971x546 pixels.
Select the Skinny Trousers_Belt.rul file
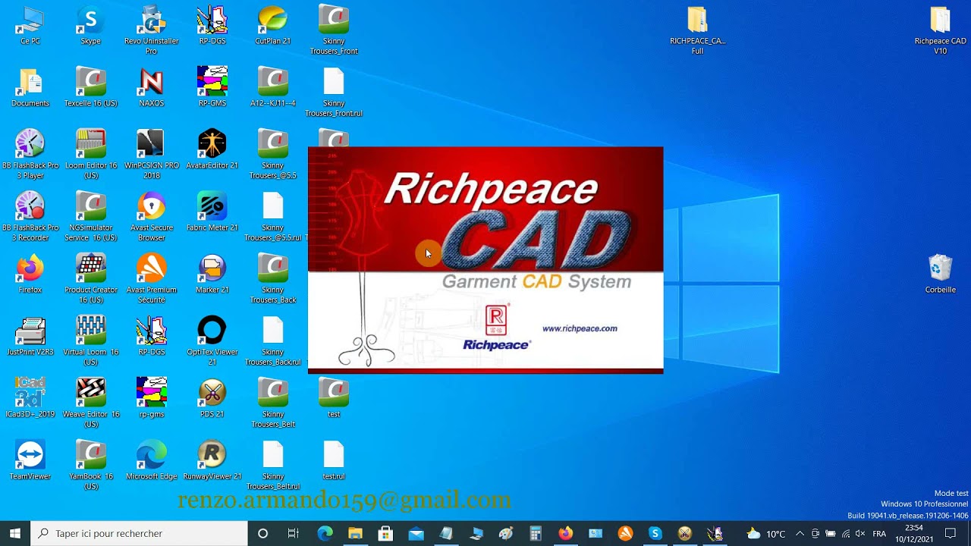[x=273, y=466]
